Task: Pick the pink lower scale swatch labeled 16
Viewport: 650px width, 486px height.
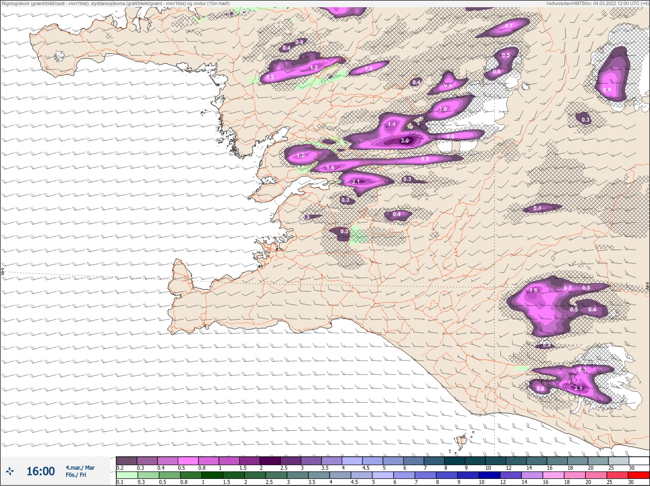Action: click(x=552, y=475)
